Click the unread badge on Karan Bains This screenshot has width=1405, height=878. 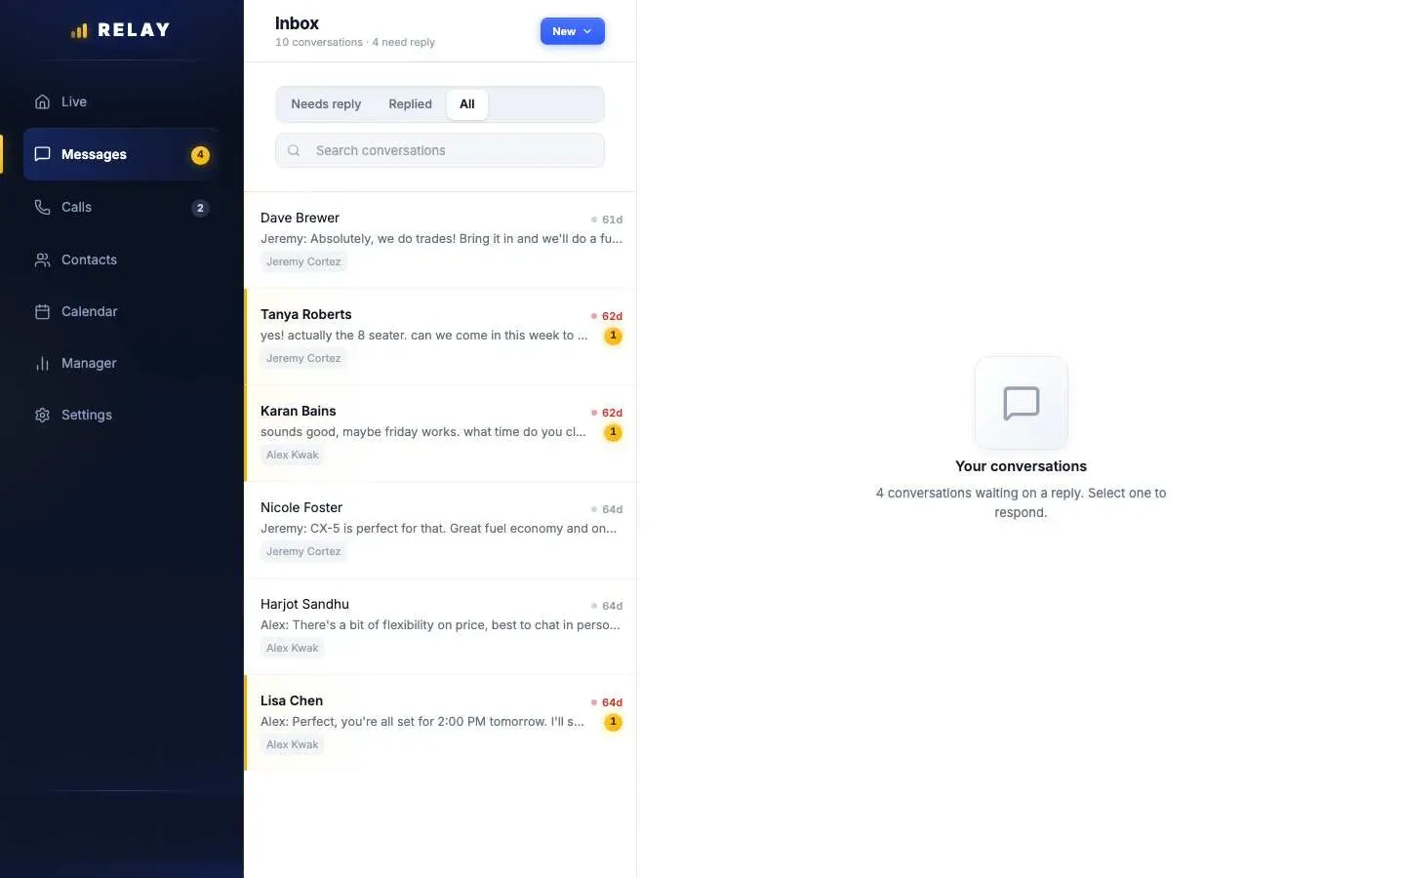tap(613, 432)
